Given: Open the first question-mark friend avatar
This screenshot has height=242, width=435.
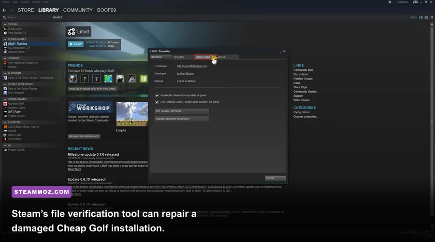Looking at the screenshot, I should coord(85,79).
